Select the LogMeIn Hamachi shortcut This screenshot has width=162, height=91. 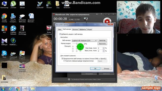13,30
